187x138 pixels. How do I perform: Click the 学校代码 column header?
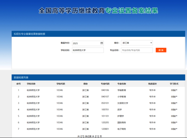tap(61, 84)
